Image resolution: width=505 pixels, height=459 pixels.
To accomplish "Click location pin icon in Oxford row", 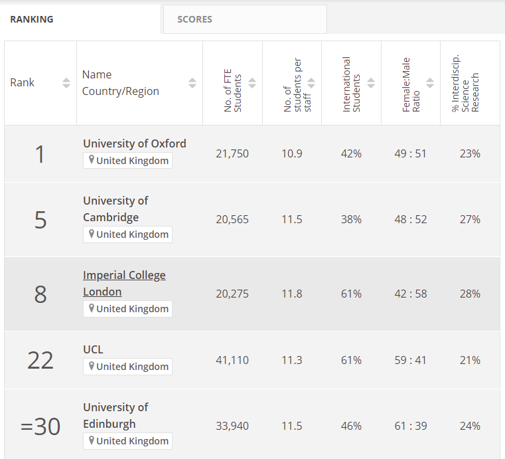I will pos(92,159).
